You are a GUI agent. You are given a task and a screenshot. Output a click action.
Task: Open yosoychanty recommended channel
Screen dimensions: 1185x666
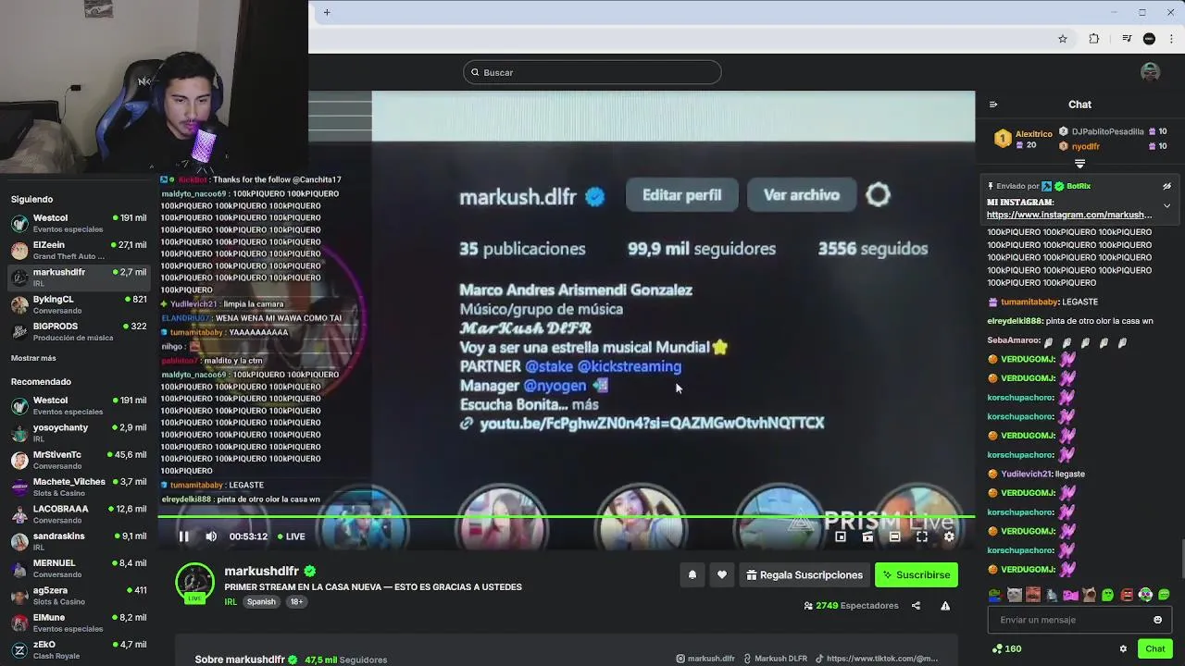click(x=79, y=432)
